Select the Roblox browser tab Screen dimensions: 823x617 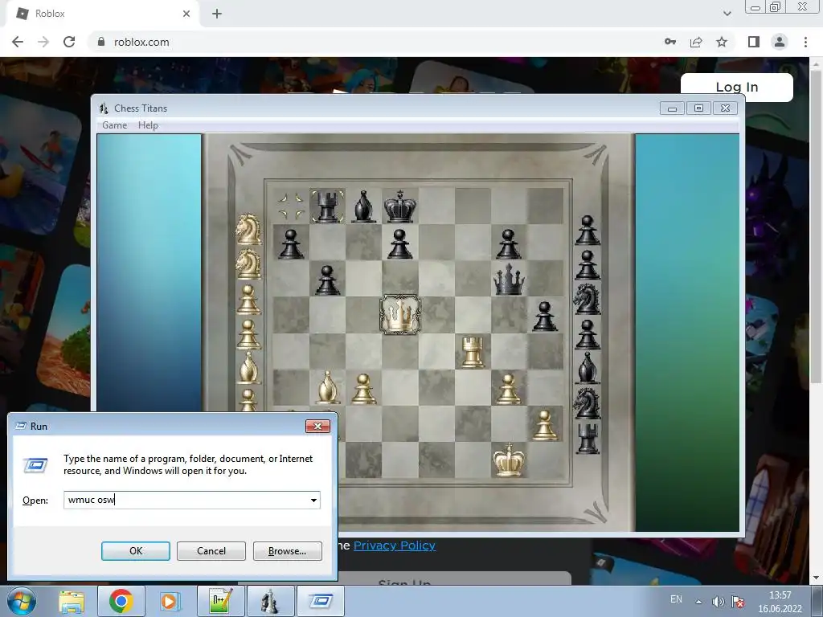point(102,14)
